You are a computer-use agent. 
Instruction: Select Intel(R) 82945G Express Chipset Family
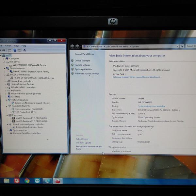click(31, 72)
